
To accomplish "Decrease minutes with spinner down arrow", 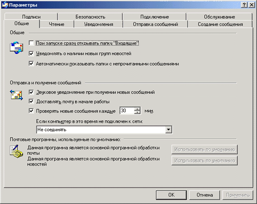I will (137, 112).
